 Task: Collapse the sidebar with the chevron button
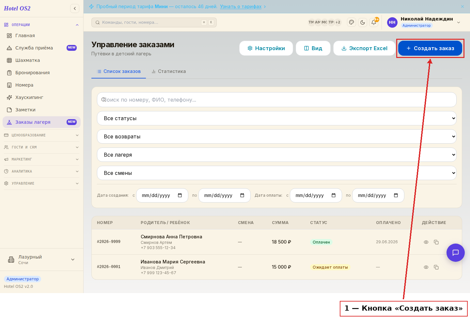click(75, 8)
